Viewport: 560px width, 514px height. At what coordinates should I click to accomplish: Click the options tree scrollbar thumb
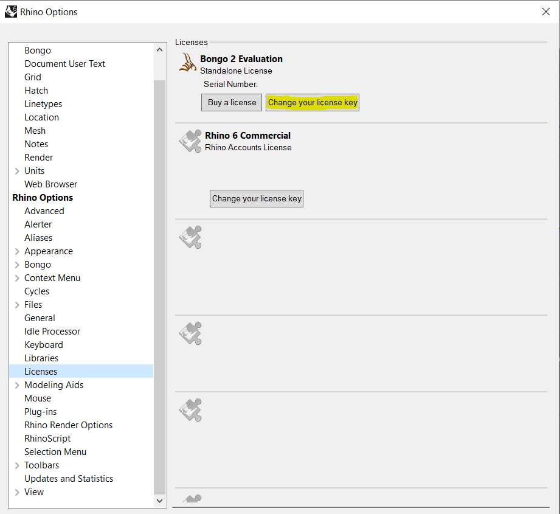pyautogui.click(x=160, y=286)
